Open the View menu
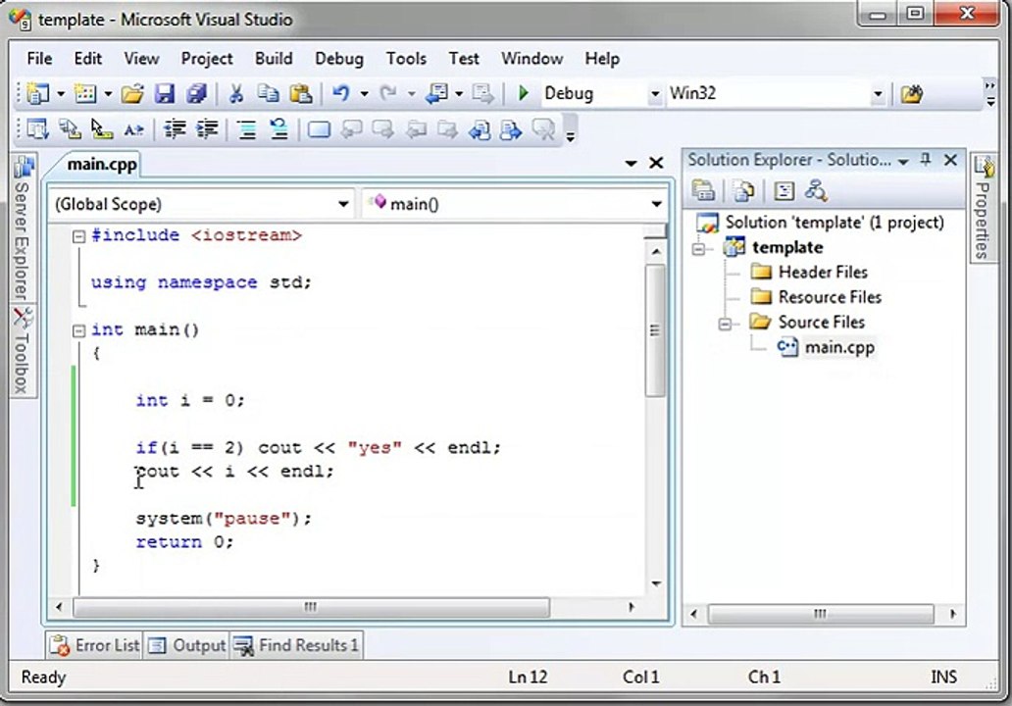 (x=141, y=59)
